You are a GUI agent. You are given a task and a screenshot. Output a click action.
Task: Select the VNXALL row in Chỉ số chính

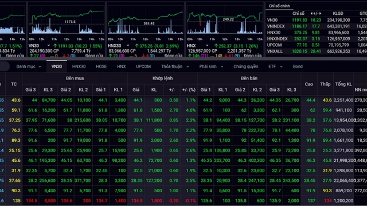tap(316, 51)
